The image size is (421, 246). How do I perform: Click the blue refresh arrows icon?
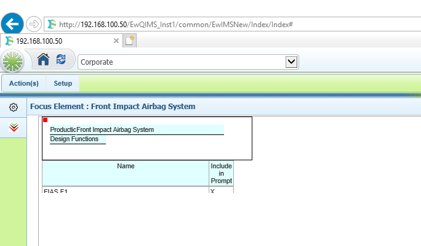(x=61, y=59)
